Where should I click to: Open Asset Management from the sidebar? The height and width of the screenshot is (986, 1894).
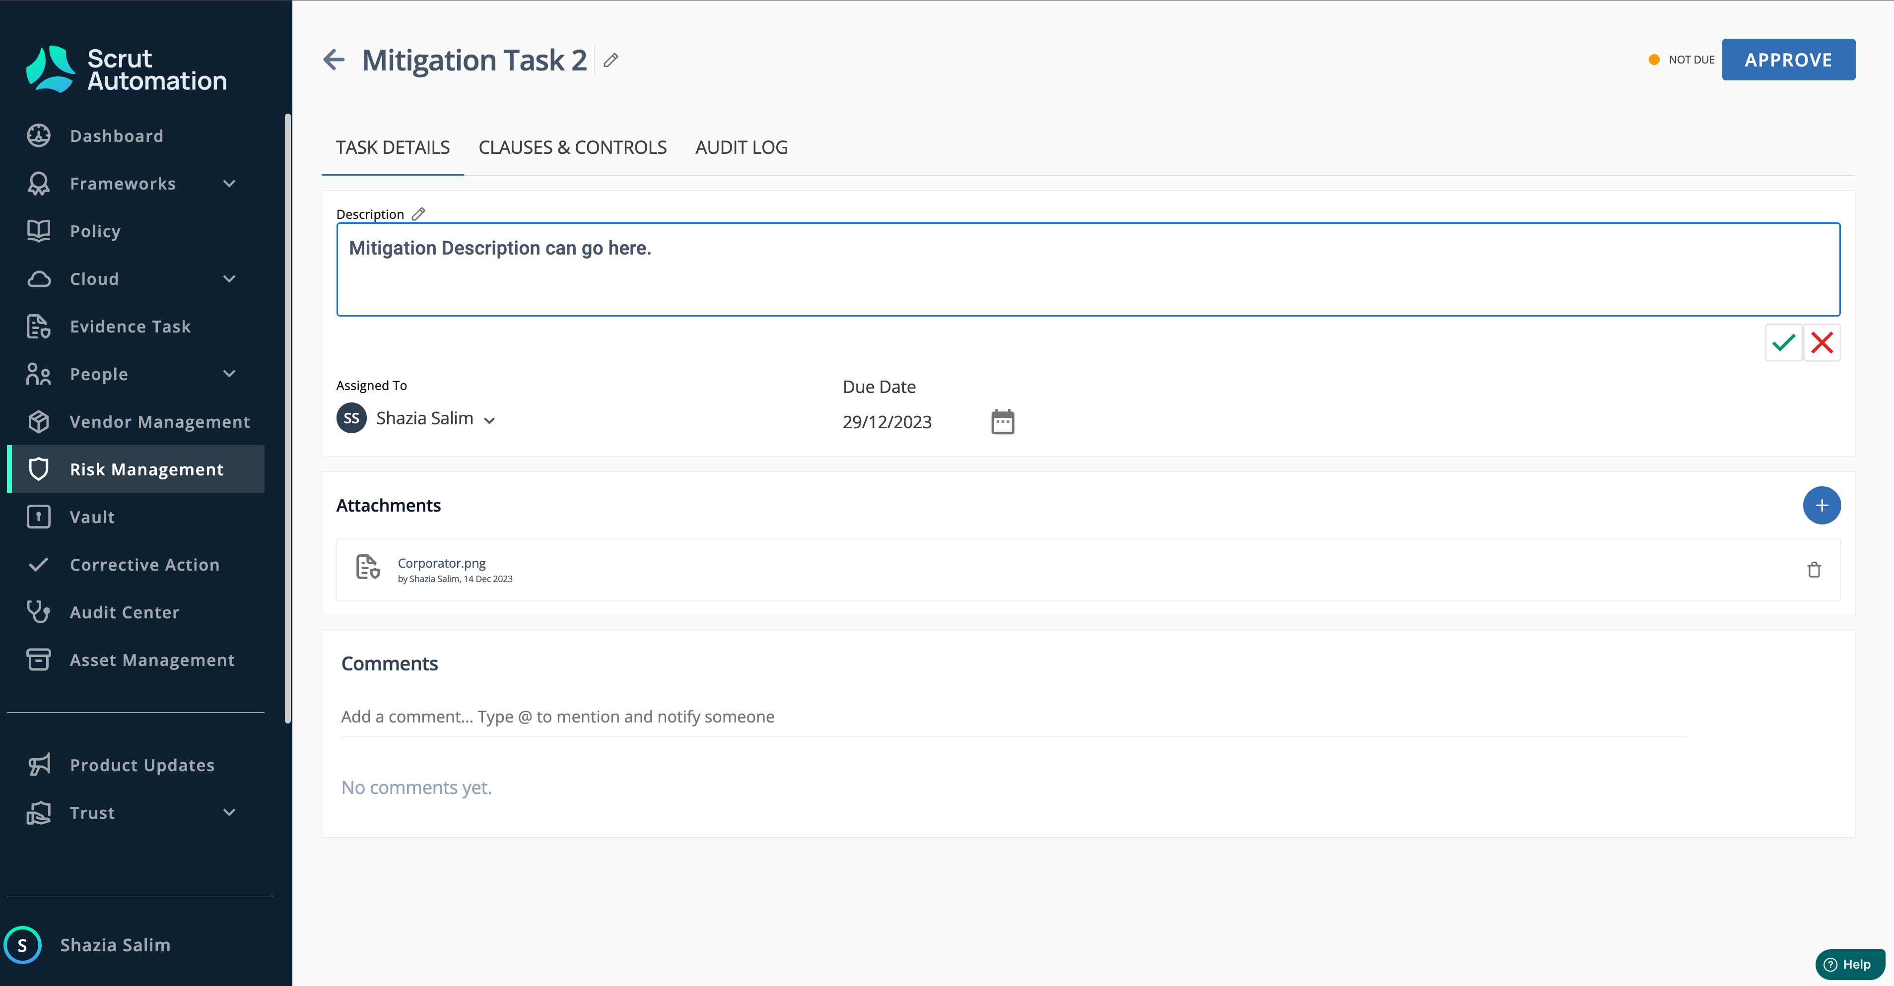pos(135,659)
